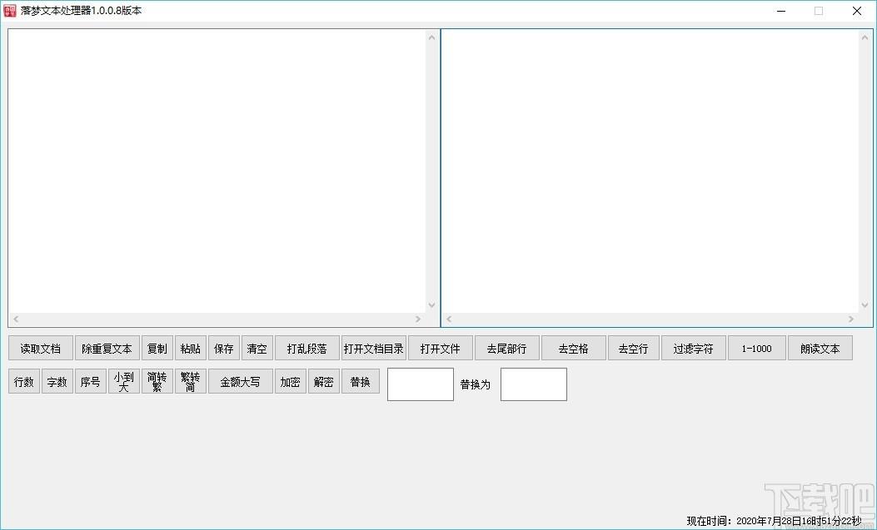Viewport: 877px width, 530px height.
Task: Encrypt text with 加密 button
Action: 291,381
